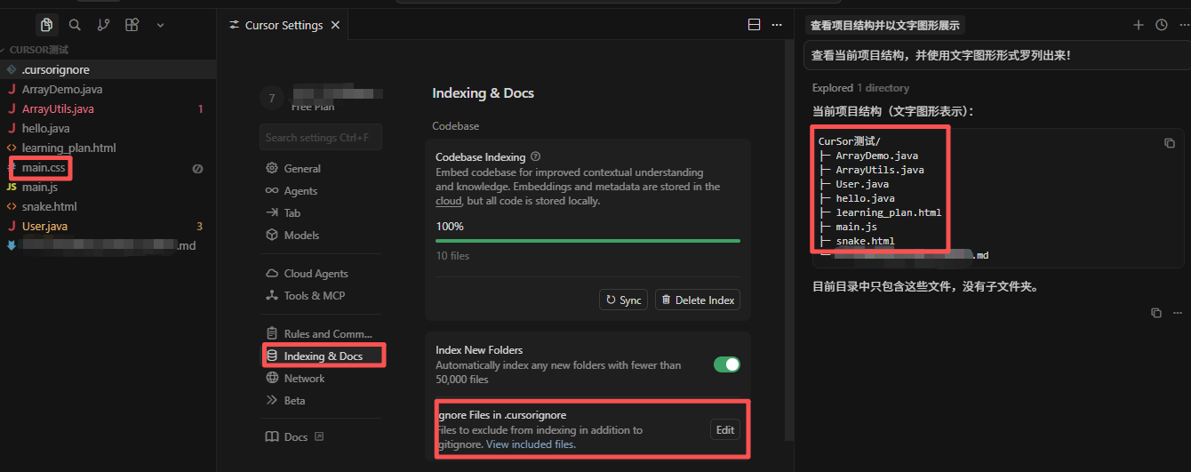The height and width of the screenshot is (472, 1191).
Task: Copy the chat response icon
Action: pyautogui.click(x=1155, y=313)
